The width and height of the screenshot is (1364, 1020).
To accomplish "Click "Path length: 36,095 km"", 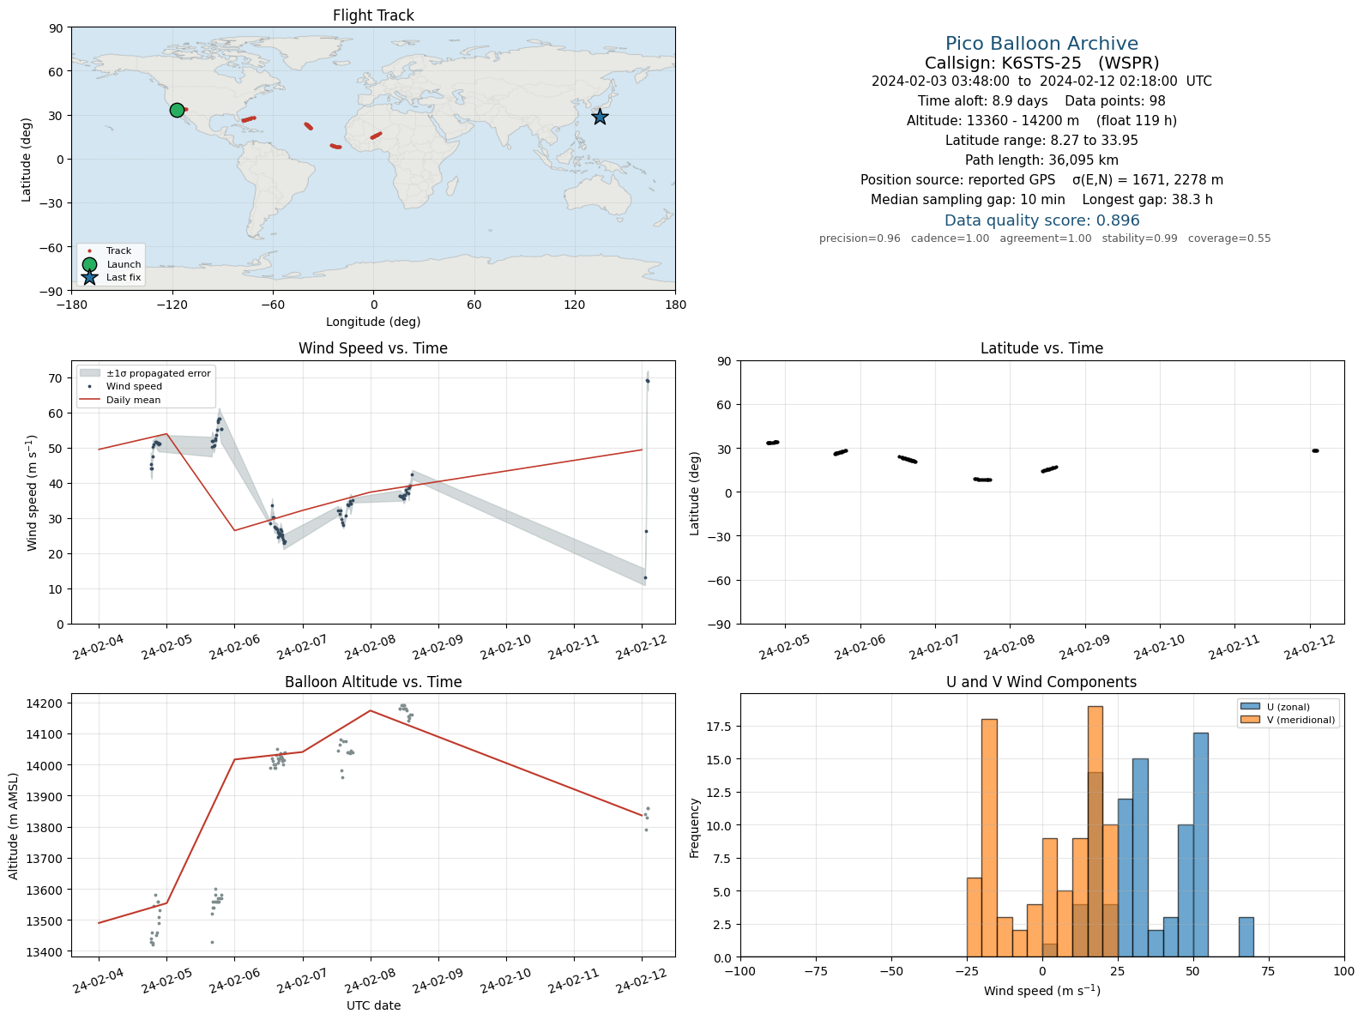I will coord(1041,160).
